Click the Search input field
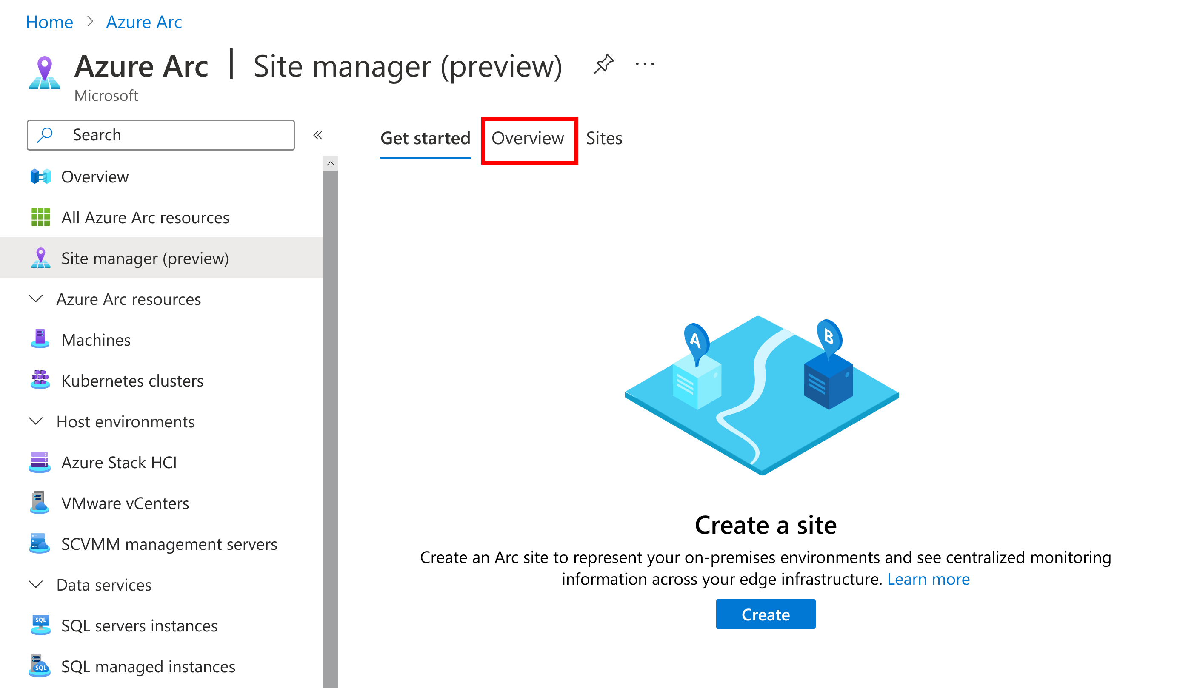 point(162,134)
